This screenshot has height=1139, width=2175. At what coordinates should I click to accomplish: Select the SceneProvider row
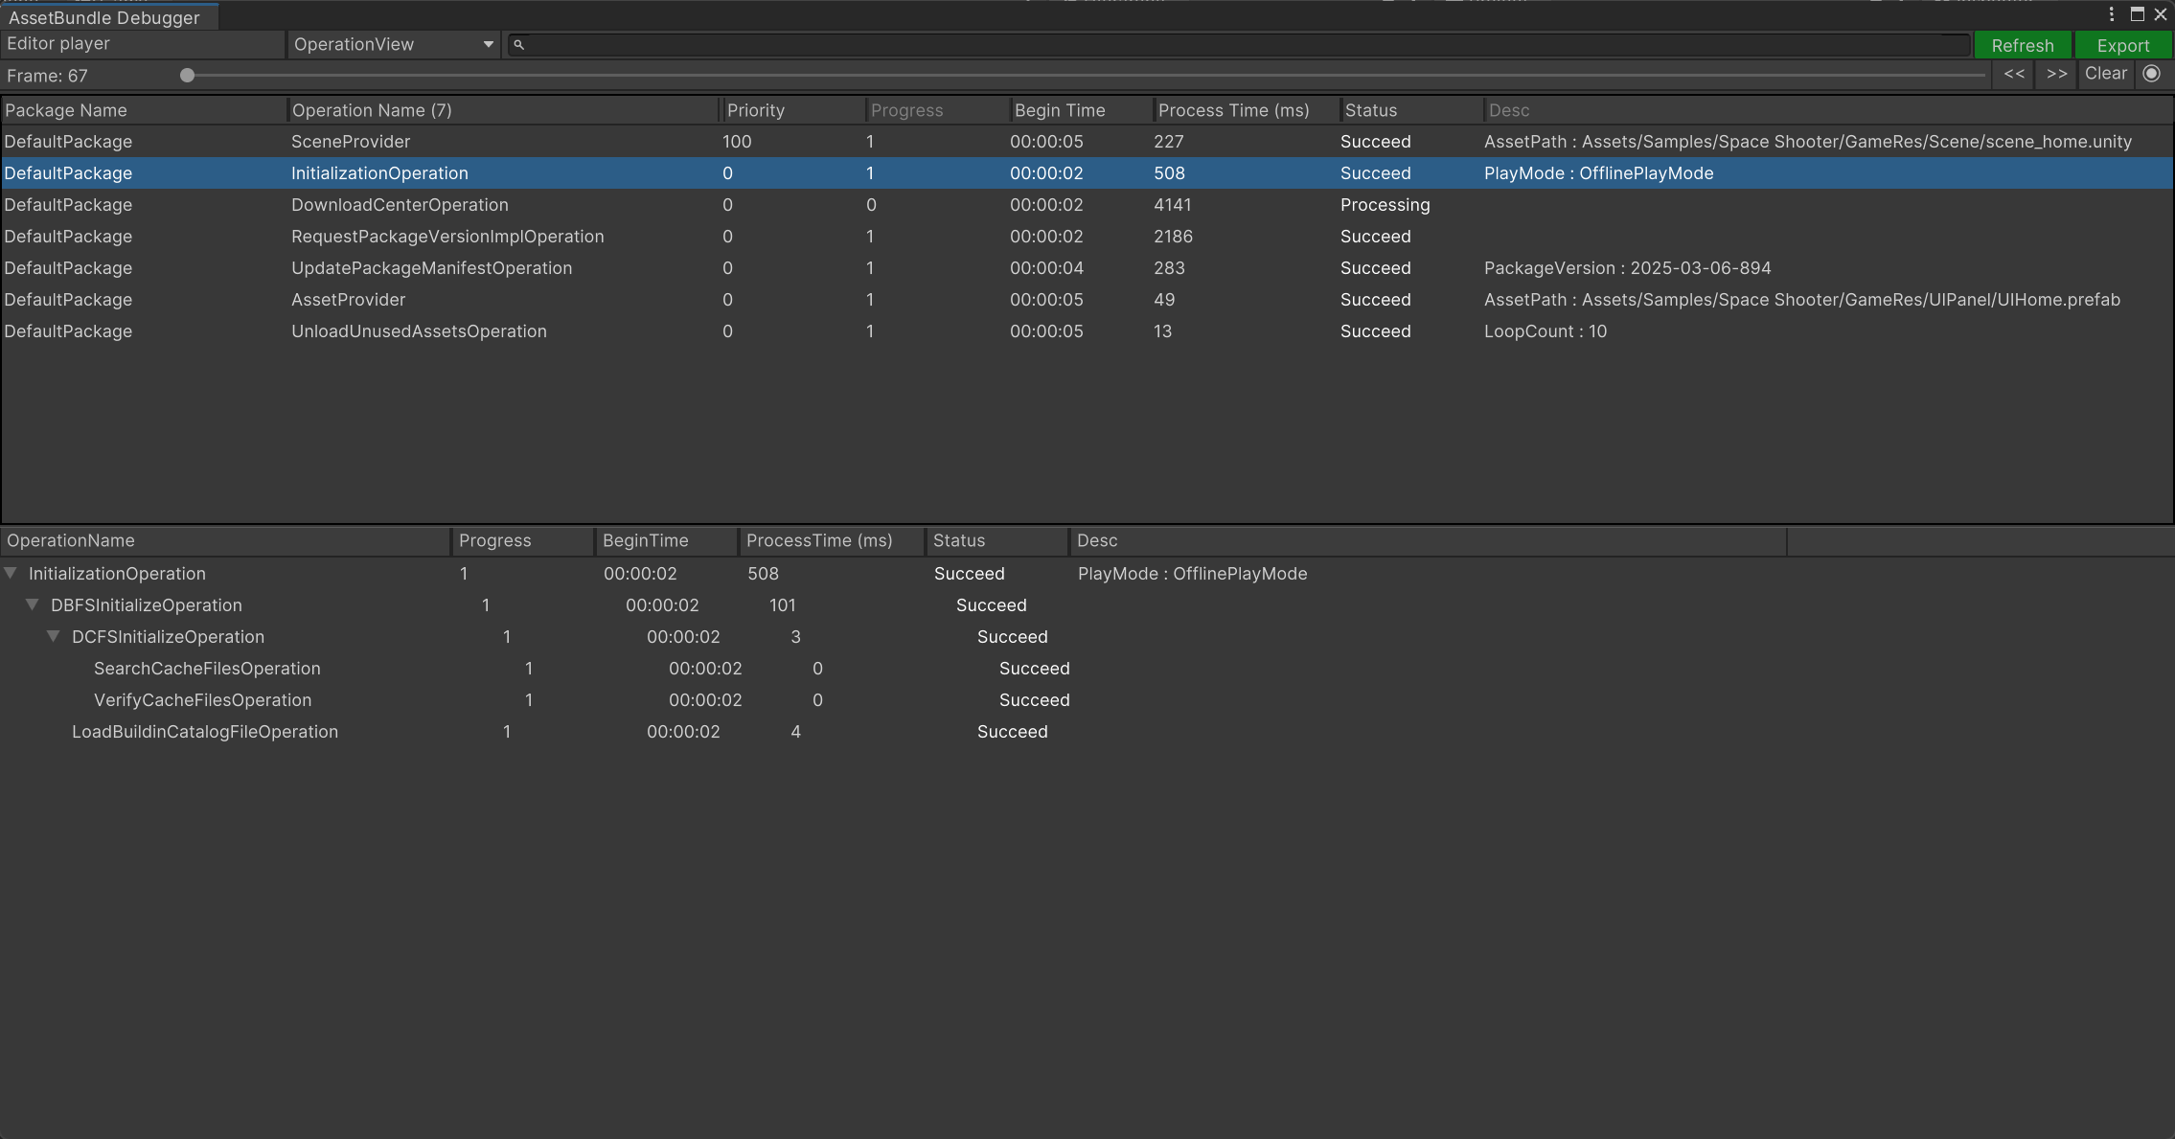point(1087,142)
